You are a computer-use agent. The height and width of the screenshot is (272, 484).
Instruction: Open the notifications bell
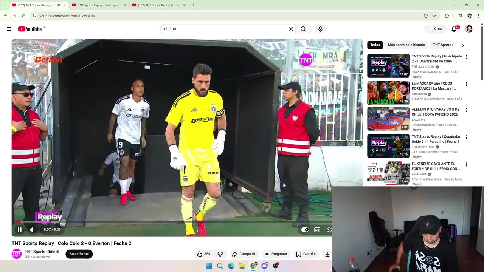[454, 29]
